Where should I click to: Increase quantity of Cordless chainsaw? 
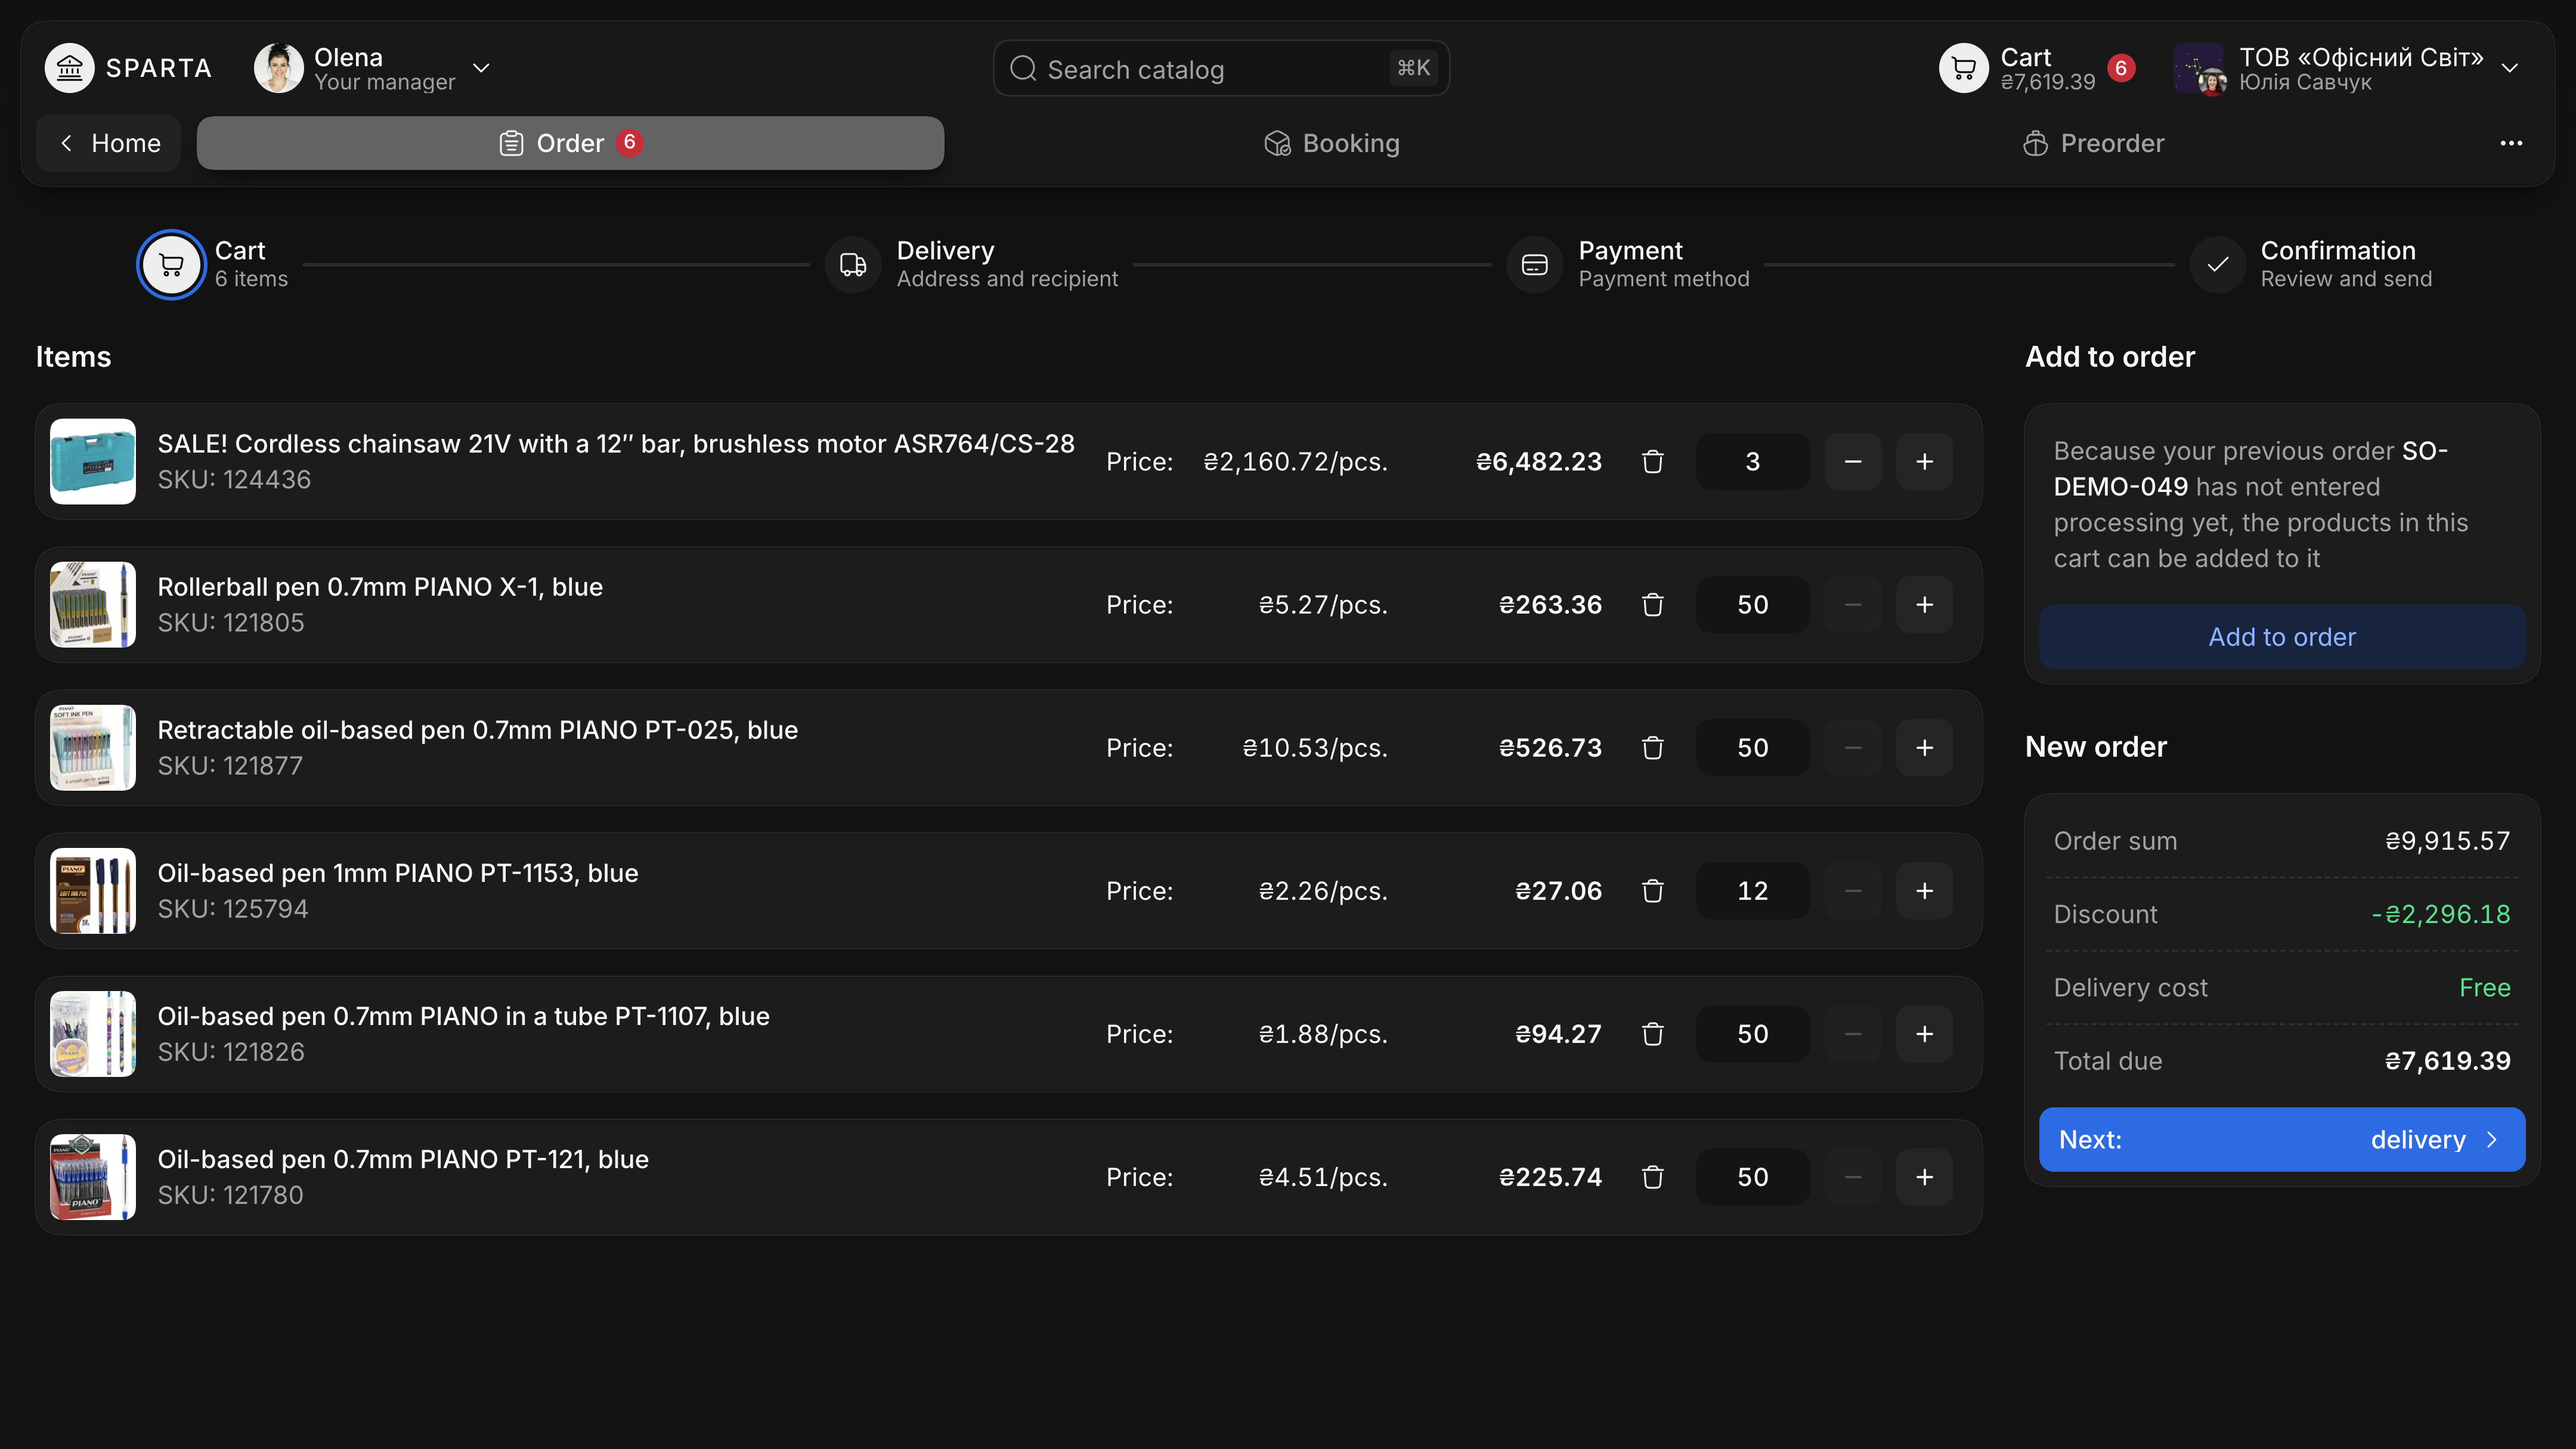pyautogui.click(x=1924, y=462)
